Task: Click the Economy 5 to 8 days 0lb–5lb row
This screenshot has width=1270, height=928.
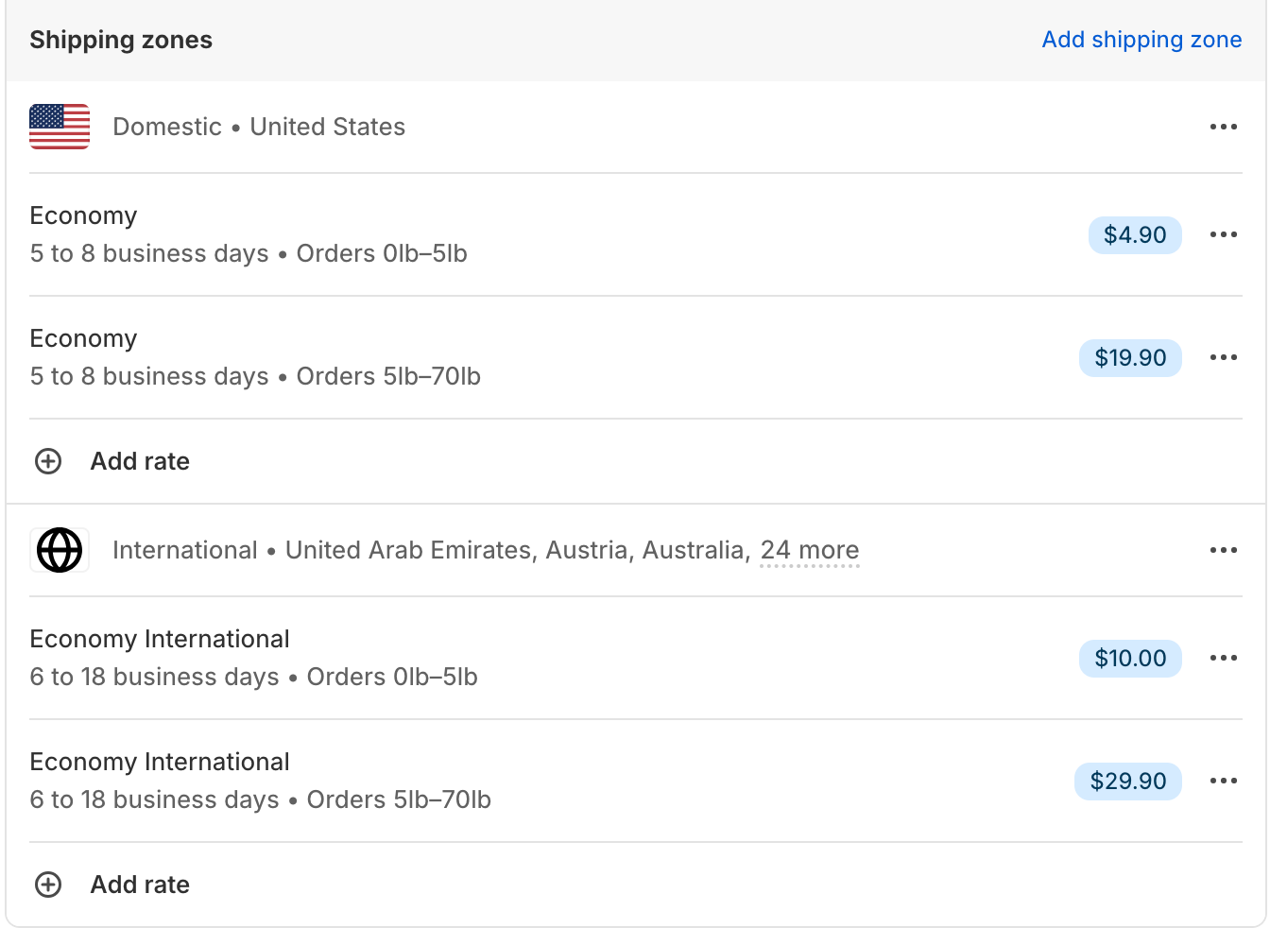Action: tap(249, 234)
